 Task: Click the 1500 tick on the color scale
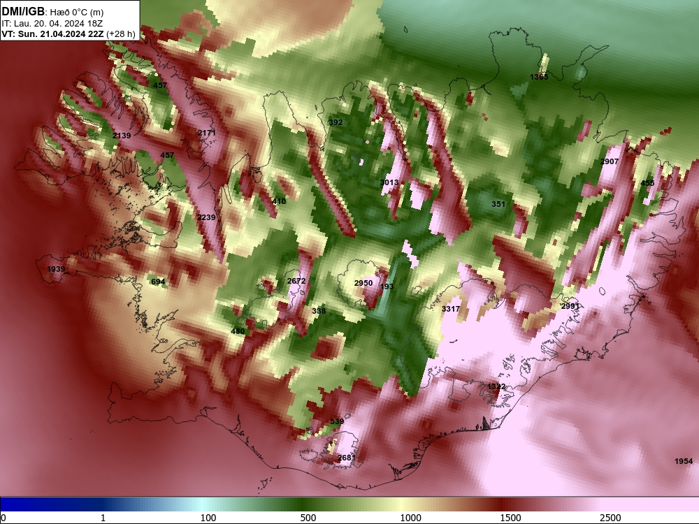point(510,518)
